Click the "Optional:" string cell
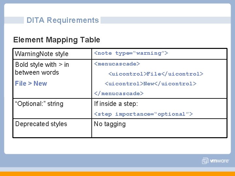The height and width of the screenshot is (176, 235). (52, 109)
